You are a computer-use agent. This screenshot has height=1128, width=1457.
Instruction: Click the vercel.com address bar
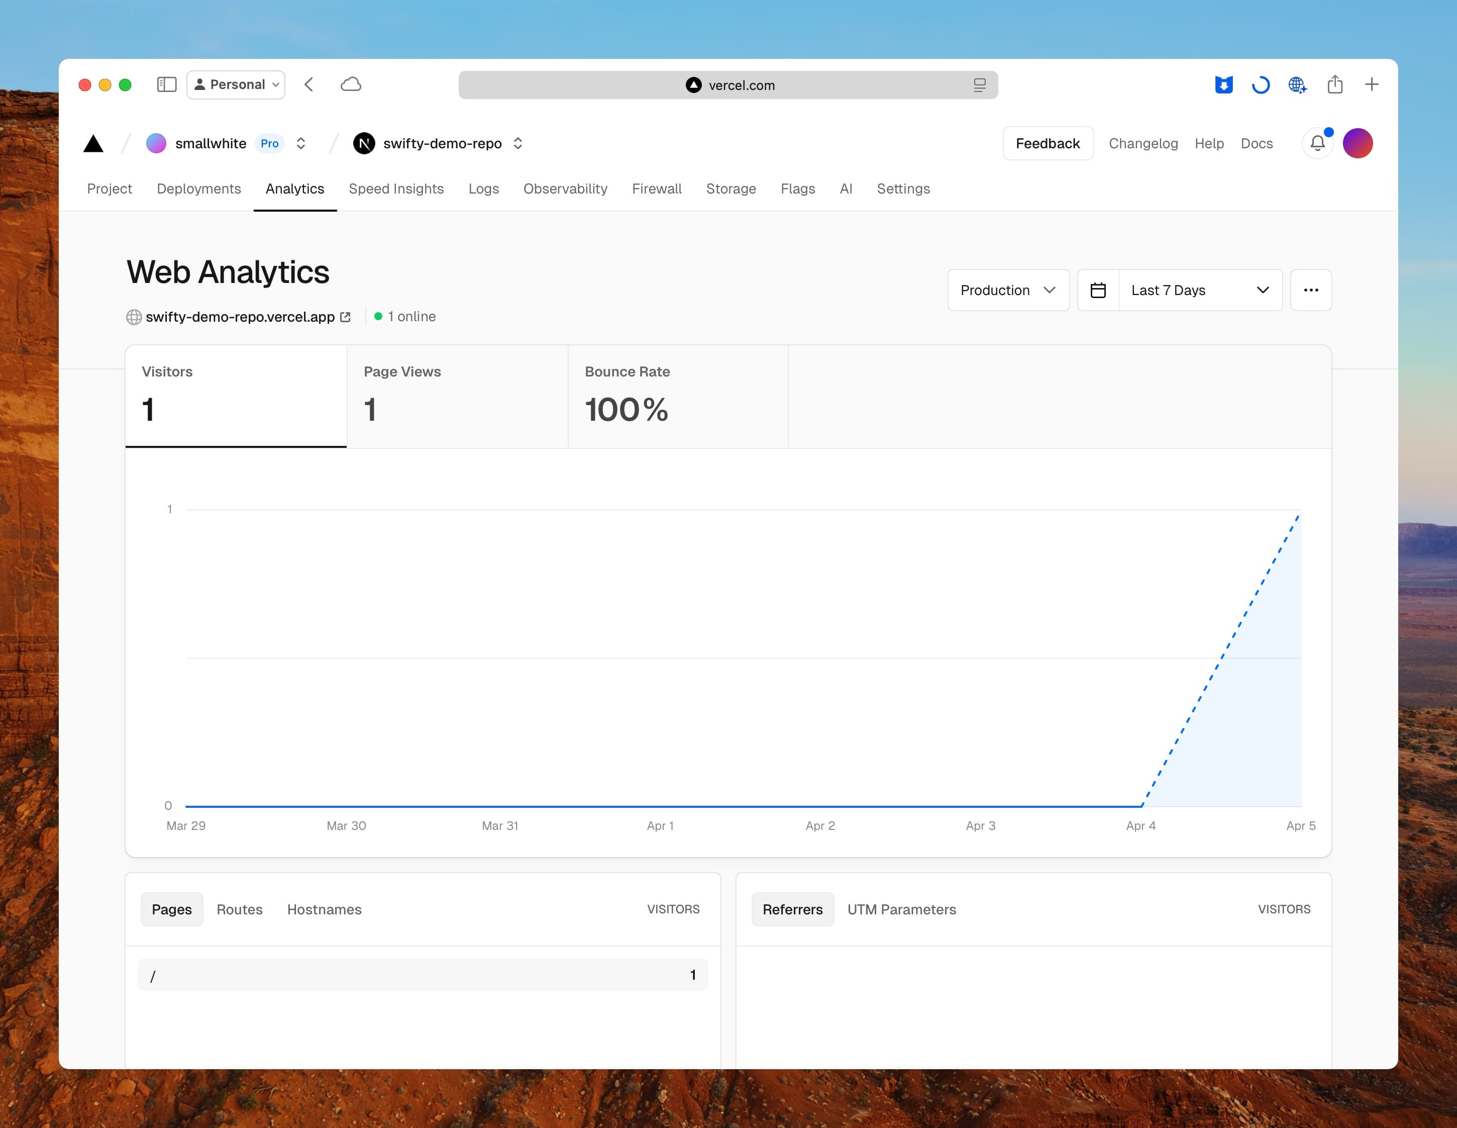pyautogui.click(x=728, y=85)
